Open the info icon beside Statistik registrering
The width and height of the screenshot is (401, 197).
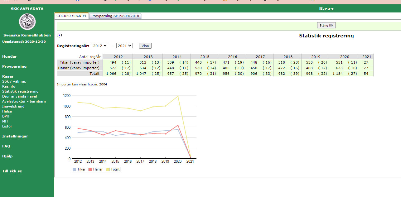pos(59,35)
